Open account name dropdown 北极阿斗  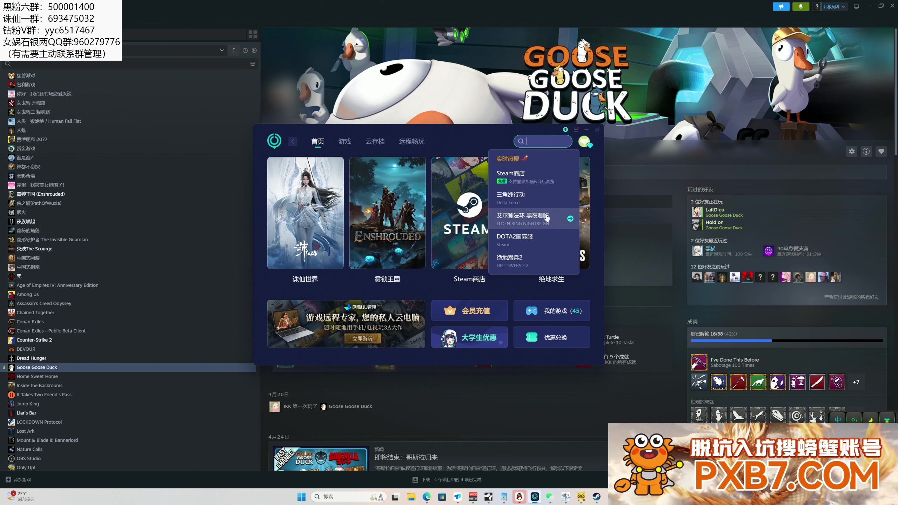[x=834, y=6]
